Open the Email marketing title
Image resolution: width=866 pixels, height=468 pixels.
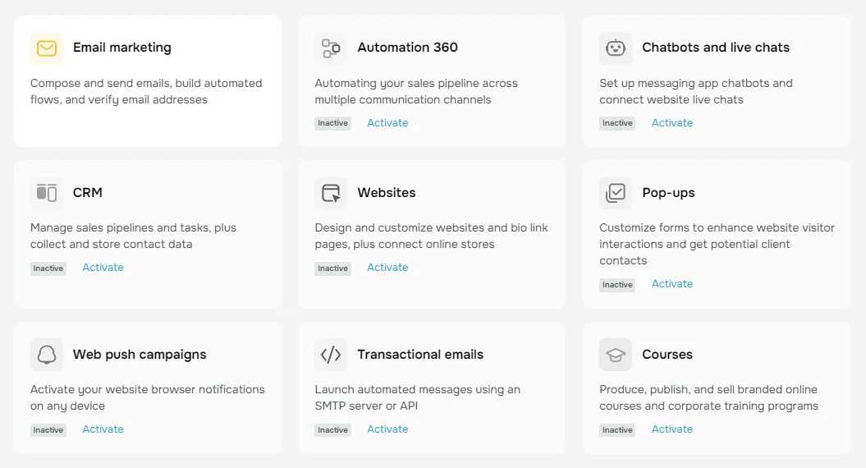[x=122, y=48]
